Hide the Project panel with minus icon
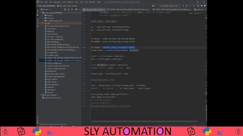This screenshot has height=136, width=243. pyautogui.click(x=80, y=9)
